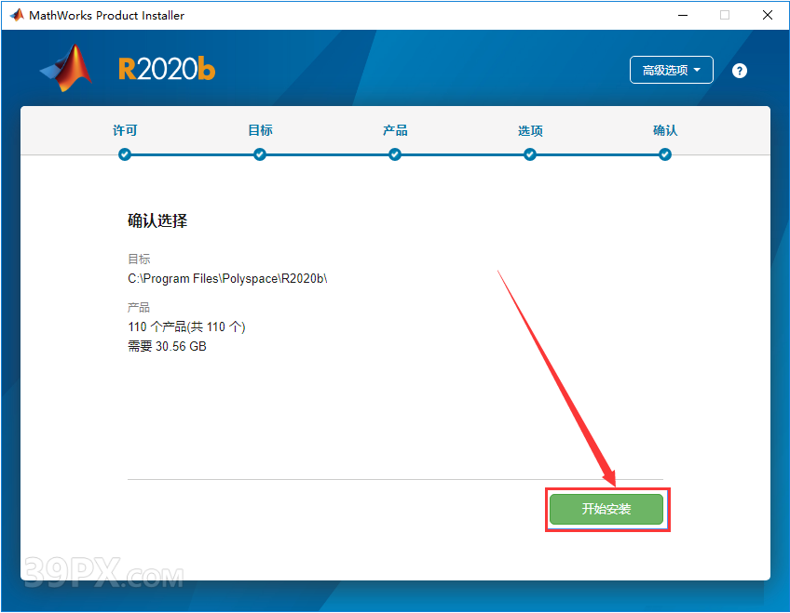Screen dimensions: 790x613
Task: Click the MathWorks icon in title bar
Action: 17,15
